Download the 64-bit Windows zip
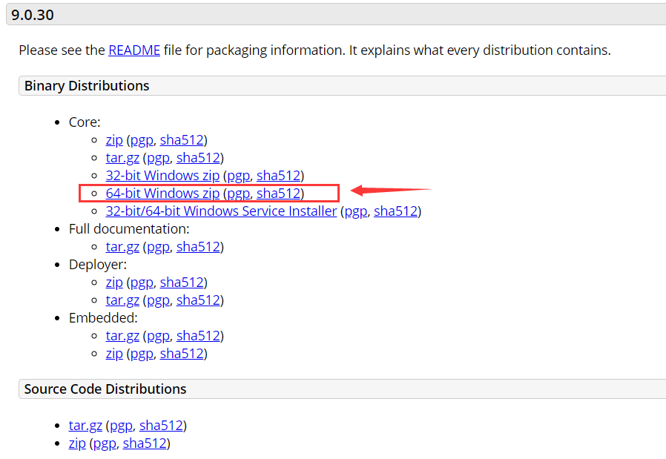 pyautogui.click(x=162, y=194)
